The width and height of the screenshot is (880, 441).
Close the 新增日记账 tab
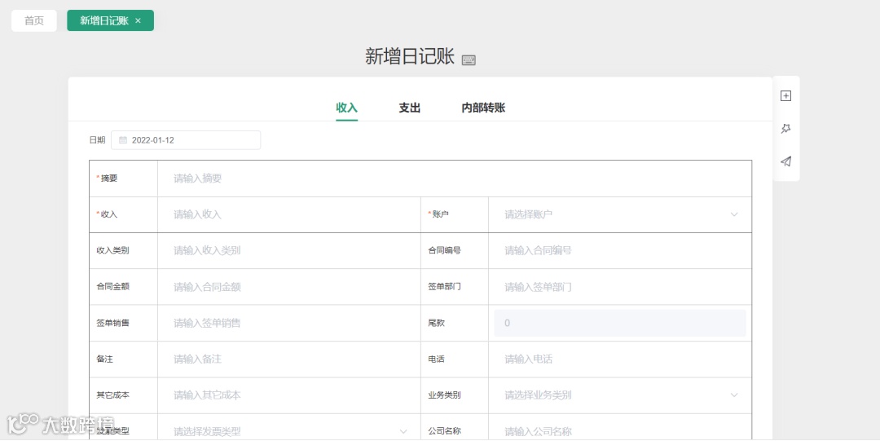click(138, 20)
